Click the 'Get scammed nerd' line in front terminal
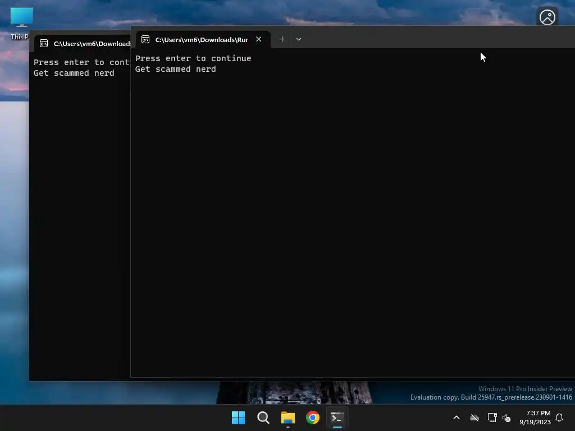This screenshot has height=431, width=575. tap(176, 69)
